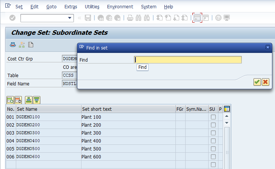Screen dimensions: 275x169
Task: Click the binoculars find icon
Action: pyautogui.click(x=138, y=18)
